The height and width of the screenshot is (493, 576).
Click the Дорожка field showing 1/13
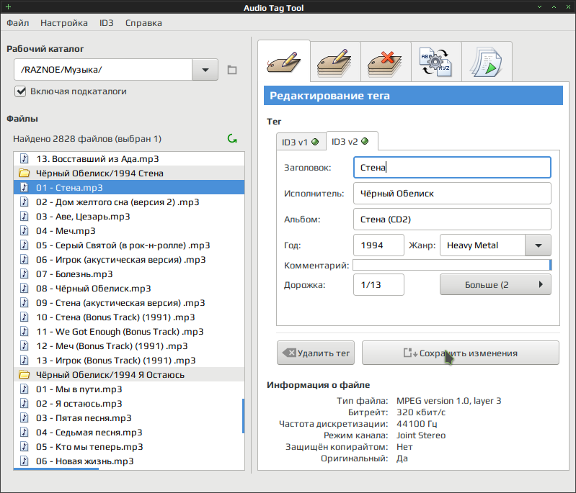coord(378,285)
